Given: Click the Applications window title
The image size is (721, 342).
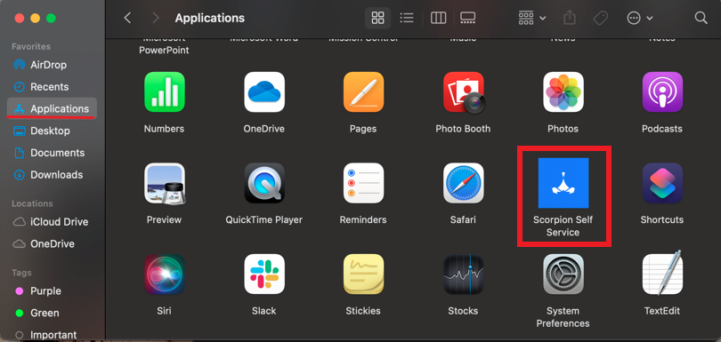Looking at the screenshot, I should 210,19.
